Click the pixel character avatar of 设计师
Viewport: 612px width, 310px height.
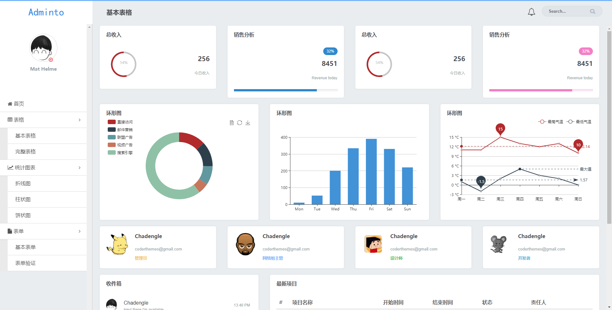373,244
